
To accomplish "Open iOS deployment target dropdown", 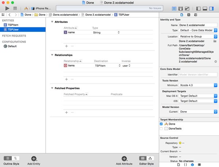I will pyautogui.click(x=198, y=101).
